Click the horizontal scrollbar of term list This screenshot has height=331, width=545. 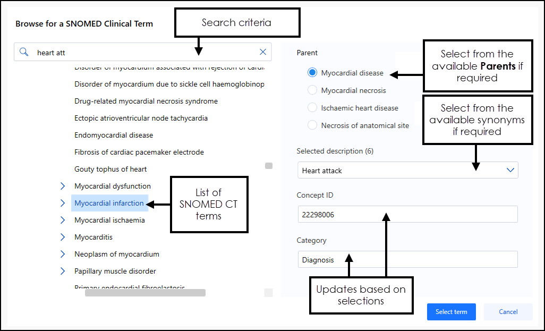pyautogui.click(x=145, y=292)
